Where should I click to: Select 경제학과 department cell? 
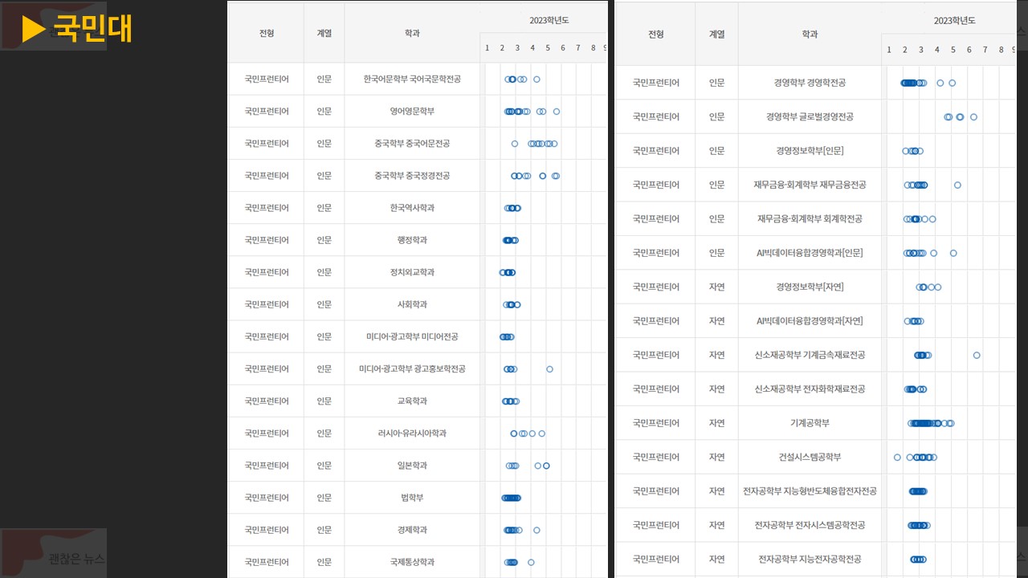412,529
